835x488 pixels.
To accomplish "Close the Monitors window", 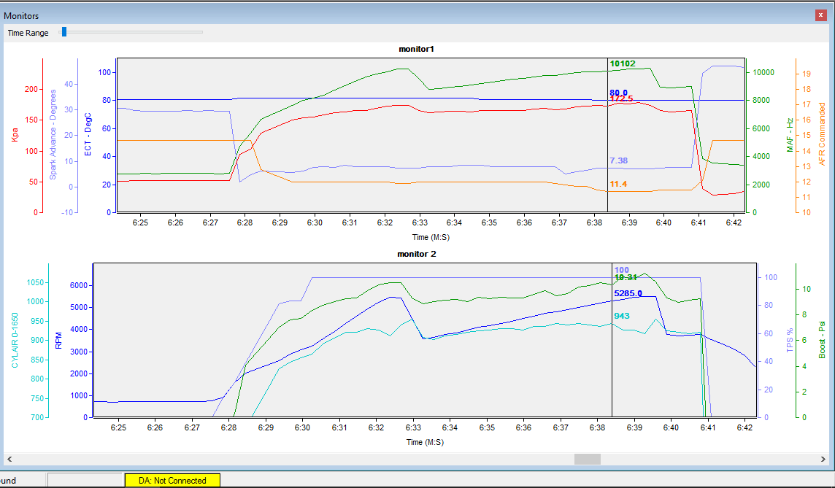I will click(x=820, y=15).
